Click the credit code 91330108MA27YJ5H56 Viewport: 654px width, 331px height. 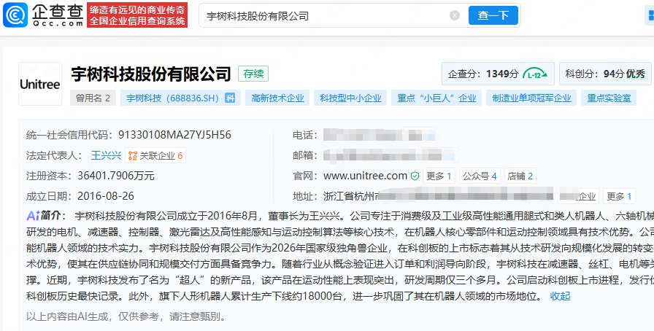pos(174,135)
